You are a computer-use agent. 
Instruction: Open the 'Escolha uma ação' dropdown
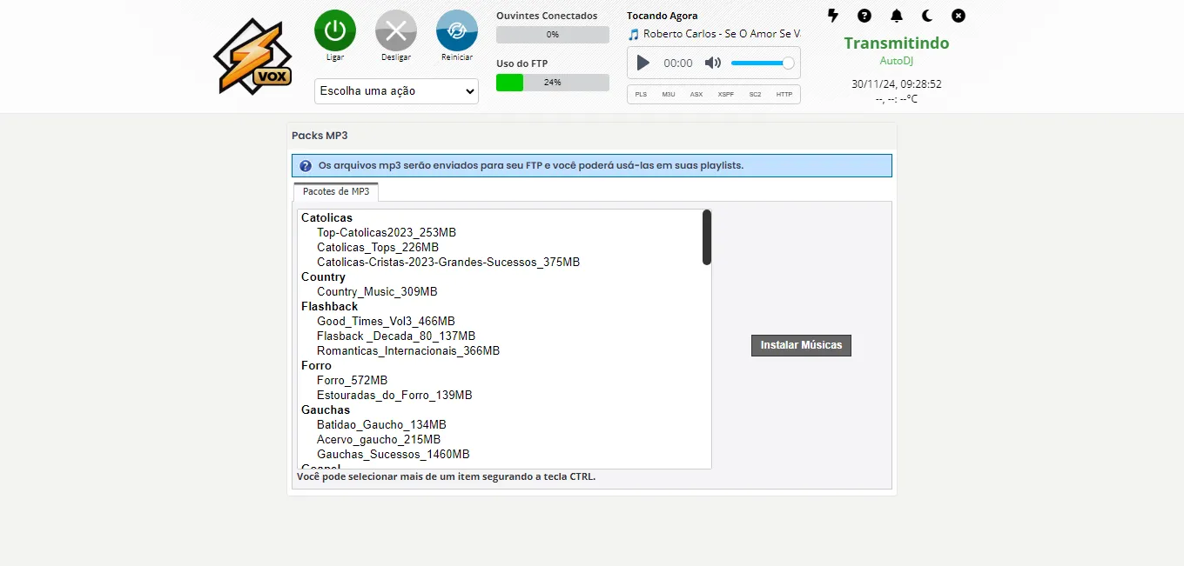396,91
